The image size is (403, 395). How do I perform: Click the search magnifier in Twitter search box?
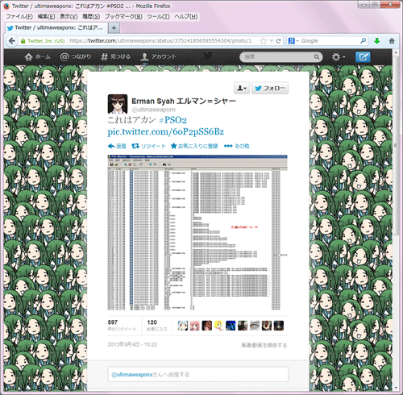point(317,56)
